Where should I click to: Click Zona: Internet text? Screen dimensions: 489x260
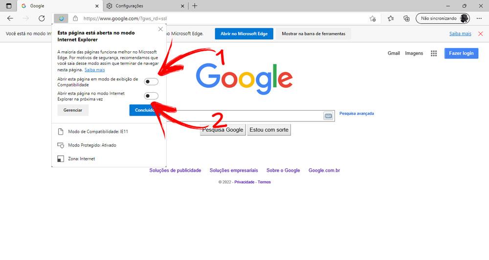(x=82, y=159)
